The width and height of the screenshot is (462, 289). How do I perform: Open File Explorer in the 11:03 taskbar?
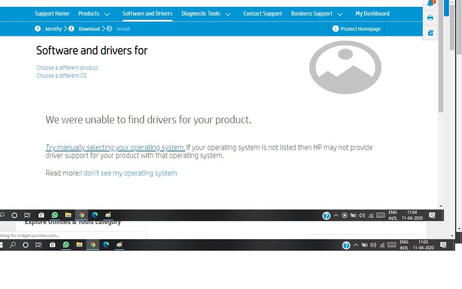click(x=79, y=244)
